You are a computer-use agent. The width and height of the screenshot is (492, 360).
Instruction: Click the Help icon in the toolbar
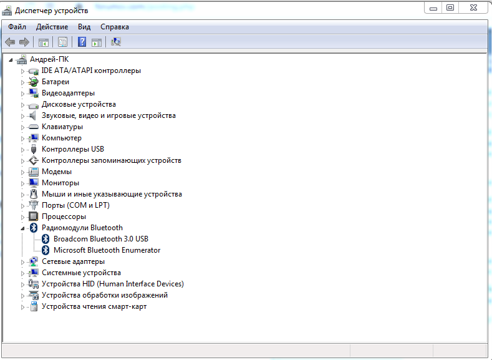(82, 42)
